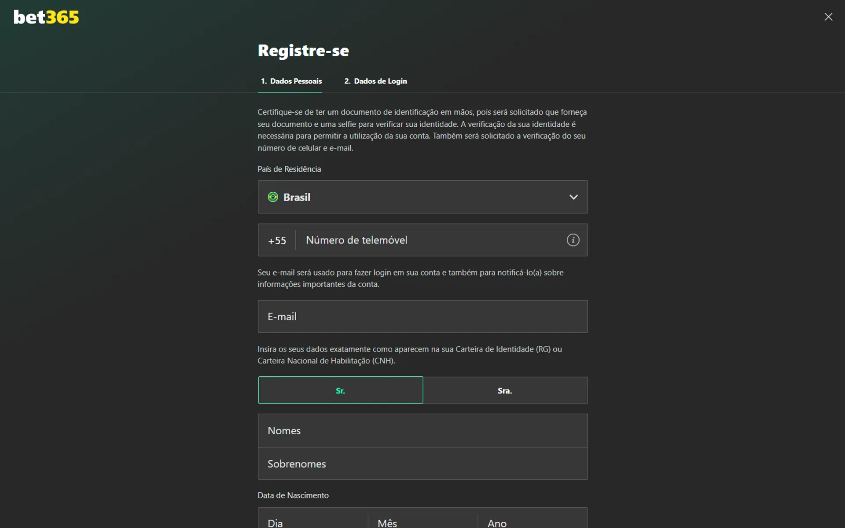Focus the Sobrenomes input field
The height and width of the screenshot is (528, 845).
coord(422,464)
